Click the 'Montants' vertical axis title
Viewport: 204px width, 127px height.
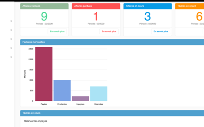25,74
